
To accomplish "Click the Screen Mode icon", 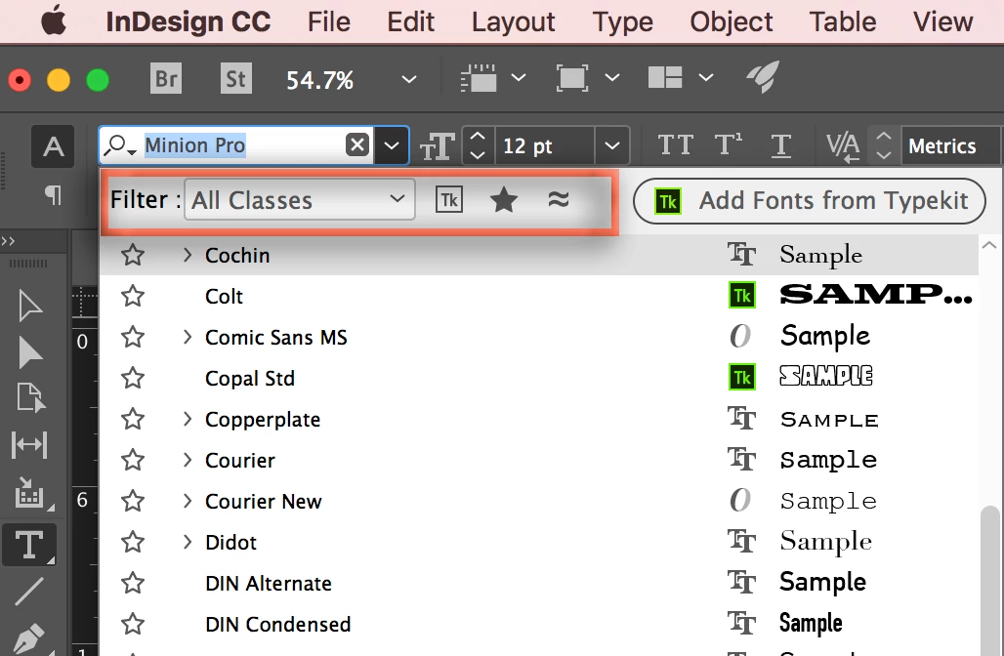I will point(571,78).
